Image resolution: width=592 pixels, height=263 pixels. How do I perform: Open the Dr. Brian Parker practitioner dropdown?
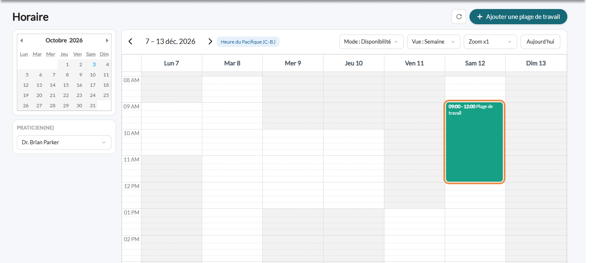(64, 142)
